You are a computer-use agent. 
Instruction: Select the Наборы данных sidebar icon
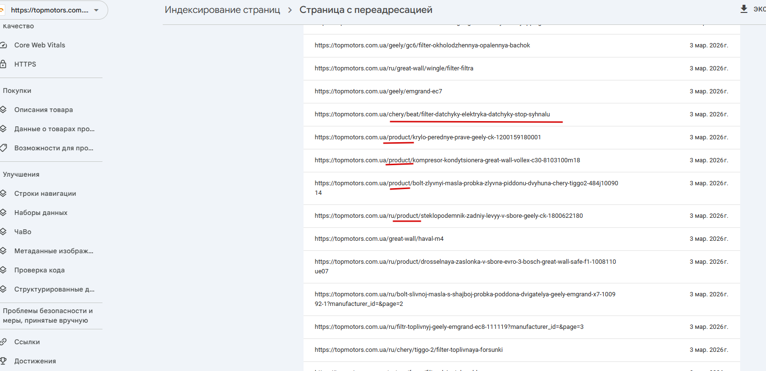pyautogui.click(x=3, y=213)
